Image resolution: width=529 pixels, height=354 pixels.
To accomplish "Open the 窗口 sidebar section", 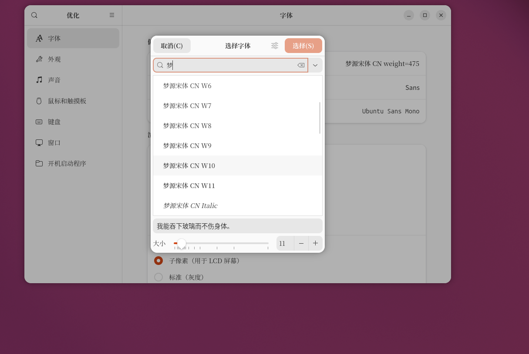I will click(73, 142).
